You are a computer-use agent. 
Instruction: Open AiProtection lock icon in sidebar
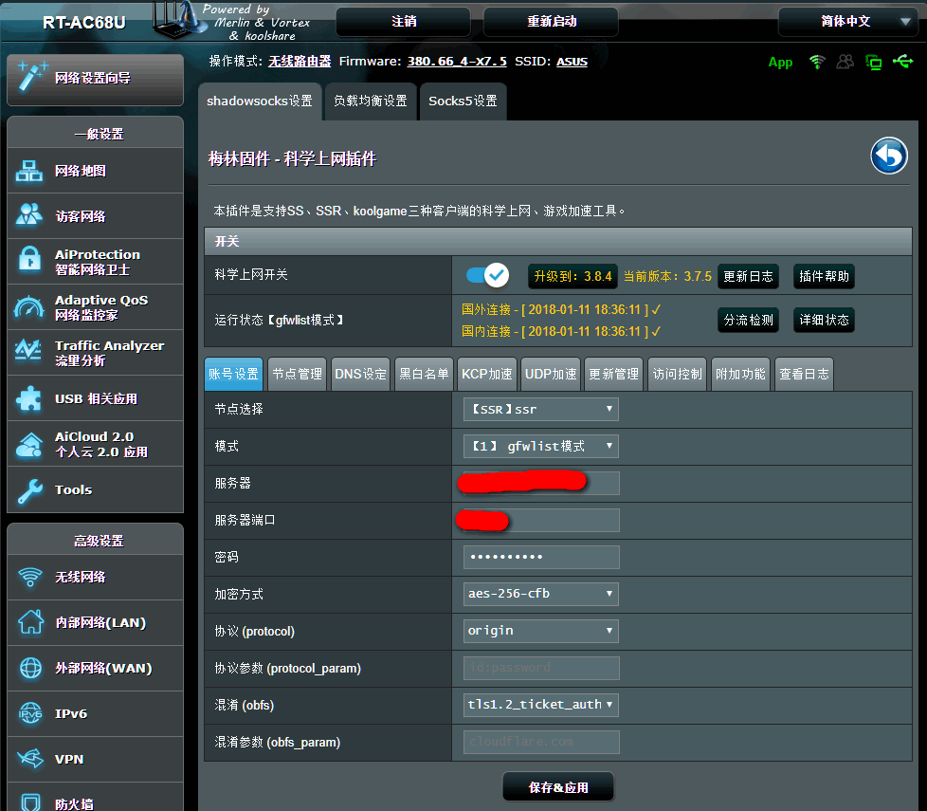[x=29, y=261]
